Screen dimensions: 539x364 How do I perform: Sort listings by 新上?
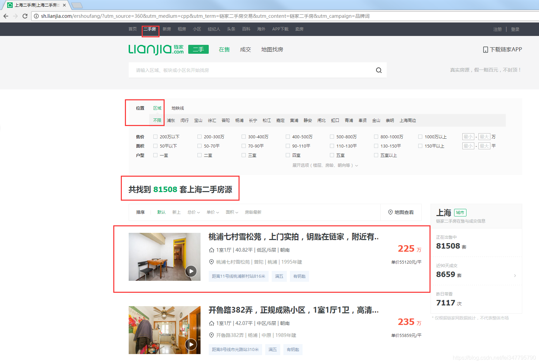176,212
